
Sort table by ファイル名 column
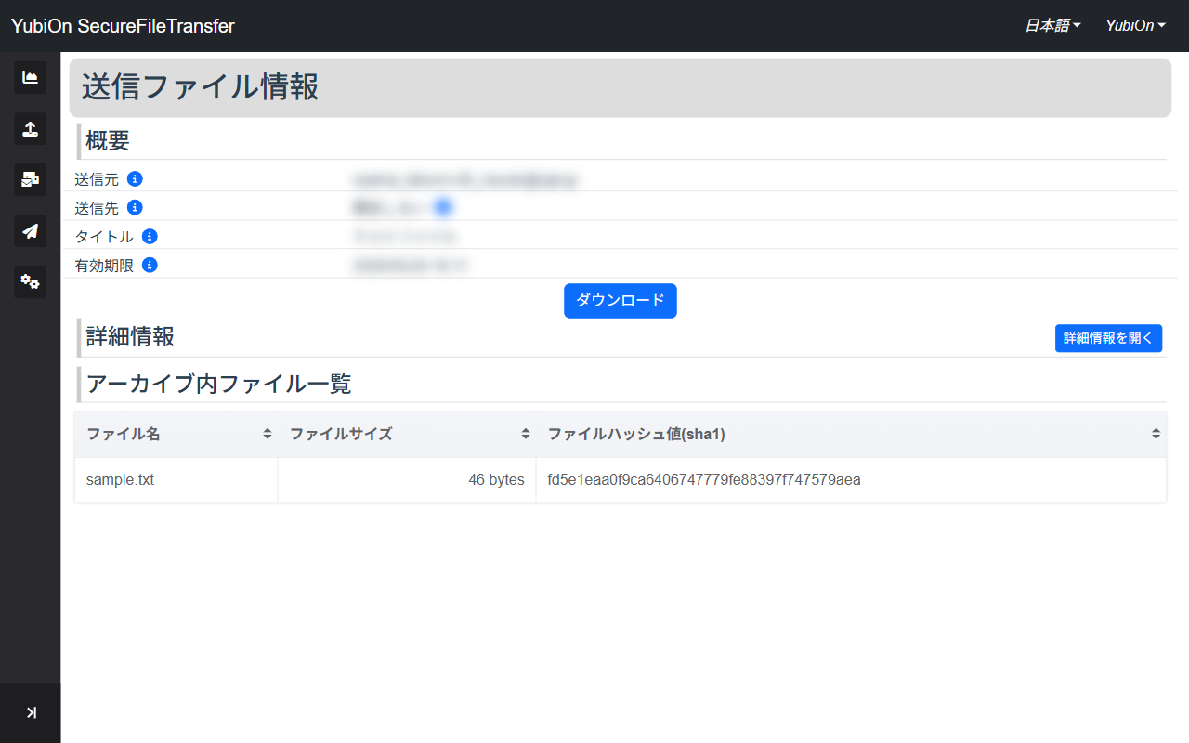[x=176, y=434]
